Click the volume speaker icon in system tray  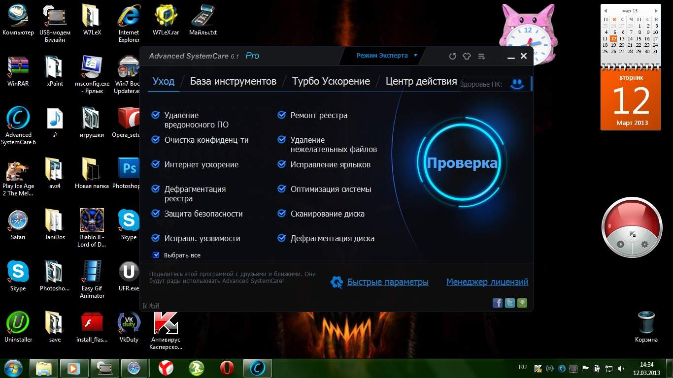[x=621, y=368]
